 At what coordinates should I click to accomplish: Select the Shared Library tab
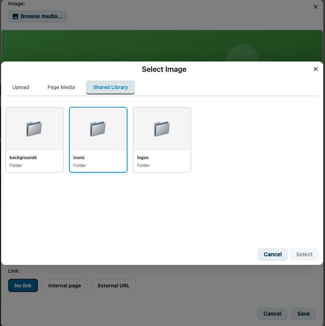pyautogui.click(x=110, y=87)
